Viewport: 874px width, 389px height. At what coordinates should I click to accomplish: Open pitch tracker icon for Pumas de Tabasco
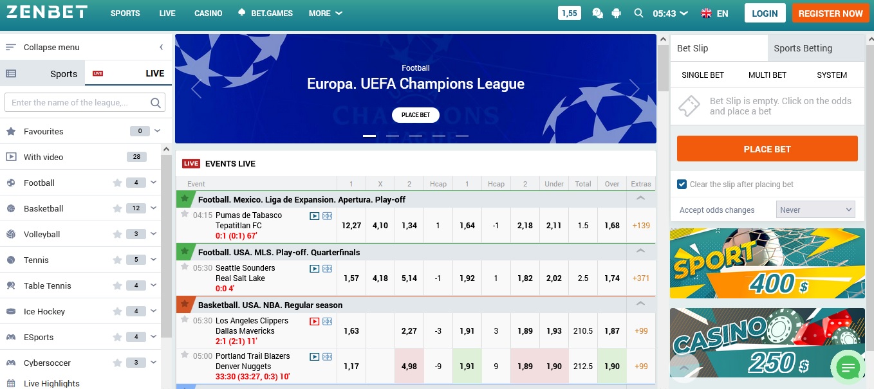click(x=328, y=215)
